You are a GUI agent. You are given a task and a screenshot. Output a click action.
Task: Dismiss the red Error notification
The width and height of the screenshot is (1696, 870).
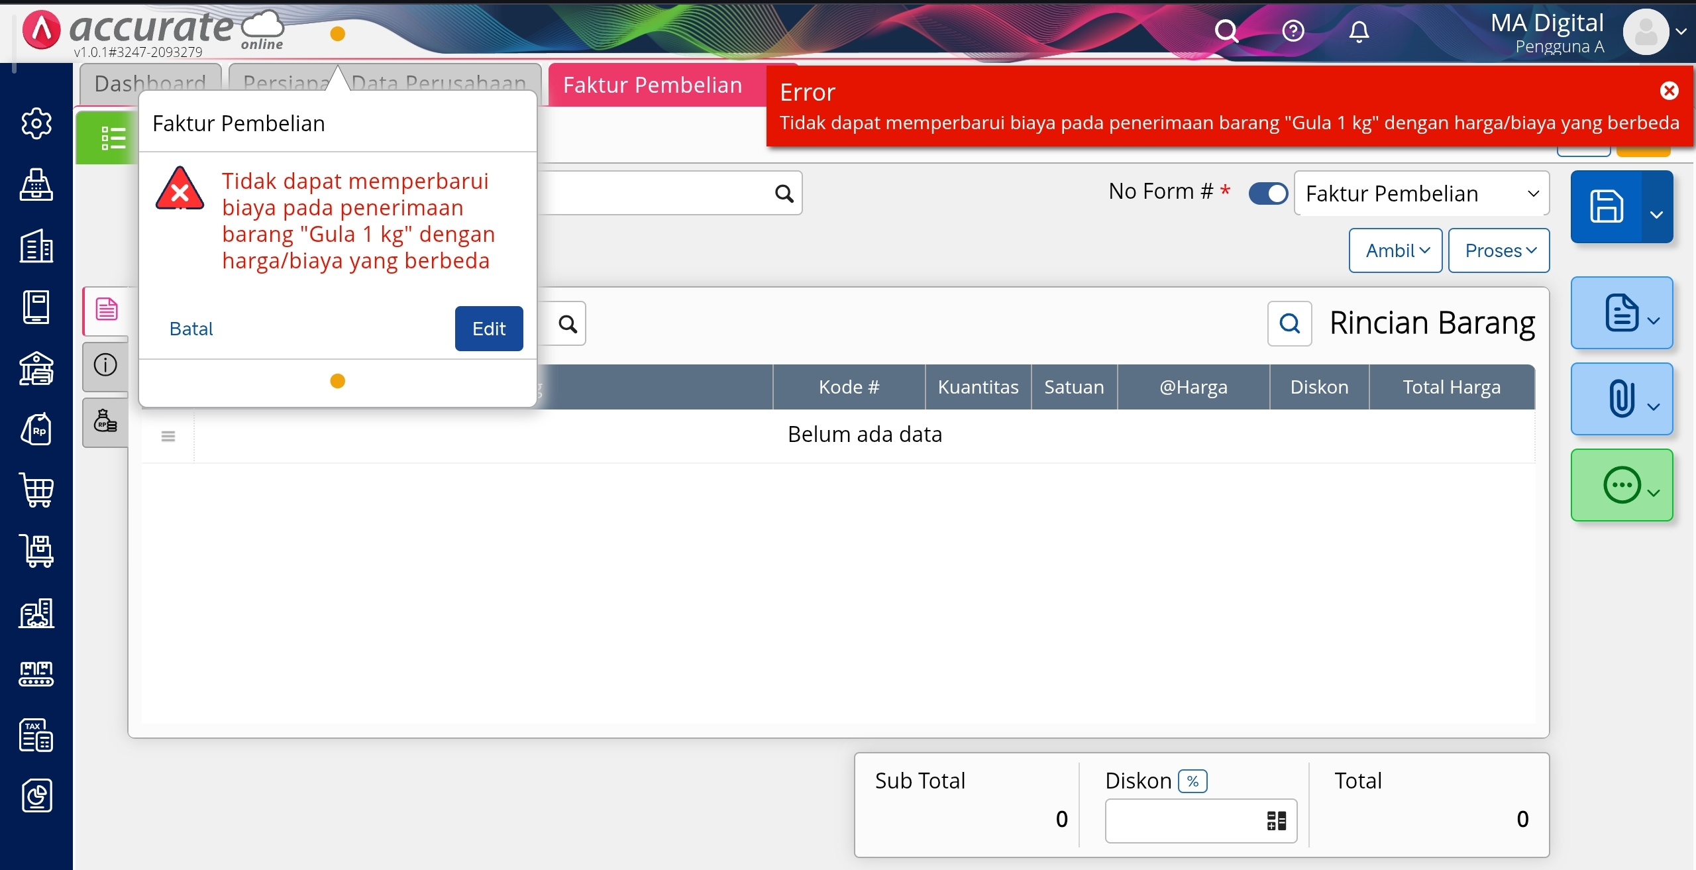1669,91
